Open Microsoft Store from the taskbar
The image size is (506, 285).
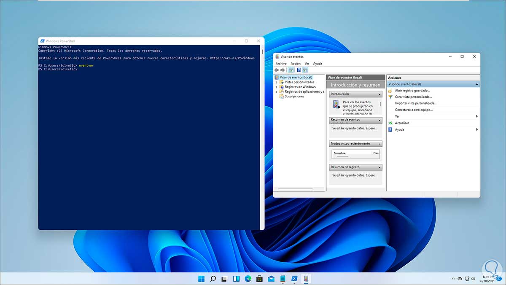[x=259, y=279]
